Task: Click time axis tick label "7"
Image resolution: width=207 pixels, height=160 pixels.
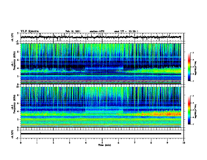Action: [135, 143]
